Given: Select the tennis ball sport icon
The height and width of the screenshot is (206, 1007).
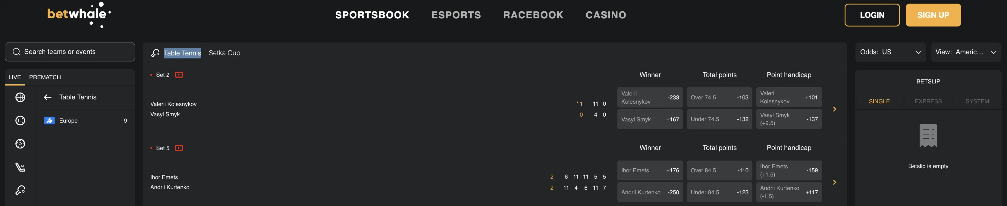Looking at the screenshot, I should click(20, 121).
